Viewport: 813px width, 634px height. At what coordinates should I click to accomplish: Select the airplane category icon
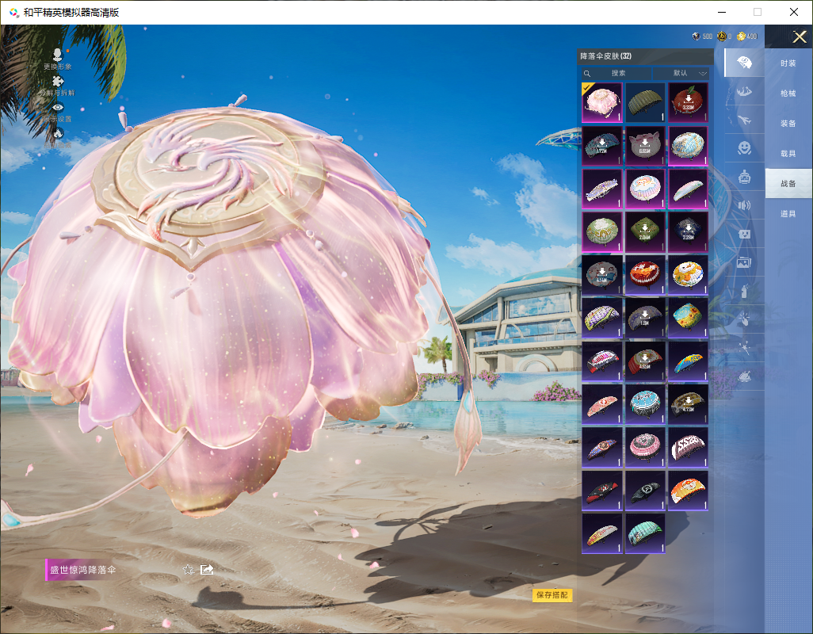[x=744, y=120]
